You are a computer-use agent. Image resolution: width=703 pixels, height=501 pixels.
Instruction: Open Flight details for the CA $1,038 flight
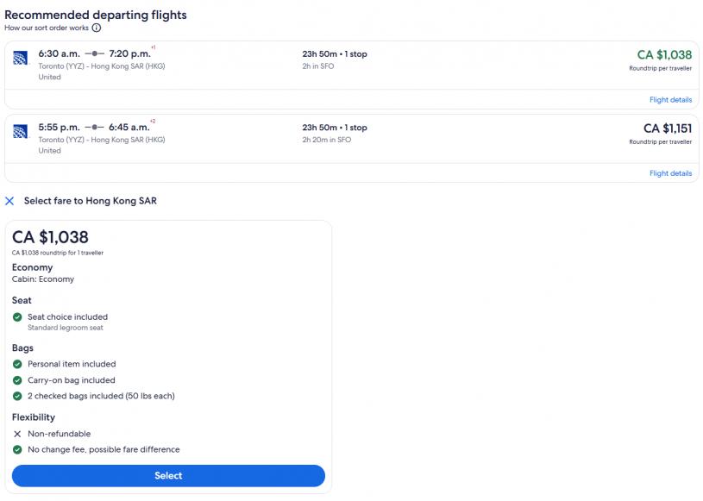(670, 100)
